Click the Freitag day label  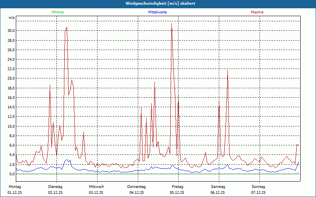pos(177,186)
